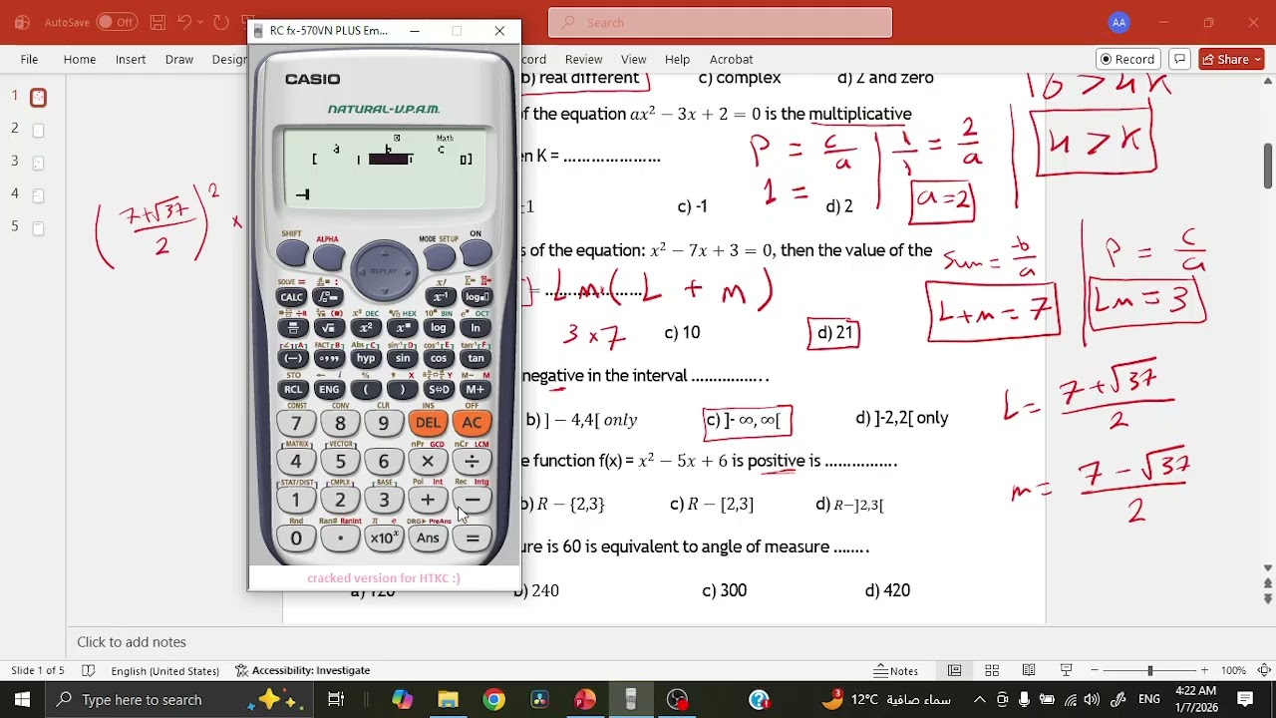Click the log base key on the calculator

click(x=476, y=297)
